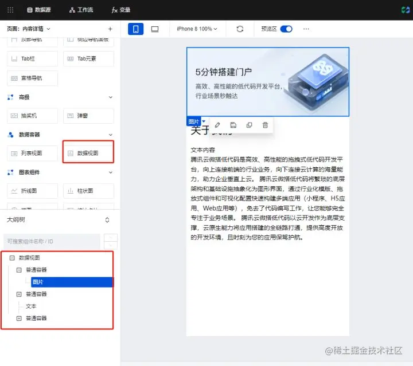Image resolution: width=413 pixels, height=366 pixels.
Task: Switch to desktop PC preview mode
Action: tap(155, 29)
